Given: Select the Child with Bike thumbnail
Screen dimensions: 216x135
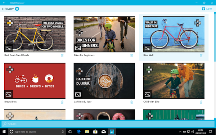Looking at the screenshot, I should 174,81.
